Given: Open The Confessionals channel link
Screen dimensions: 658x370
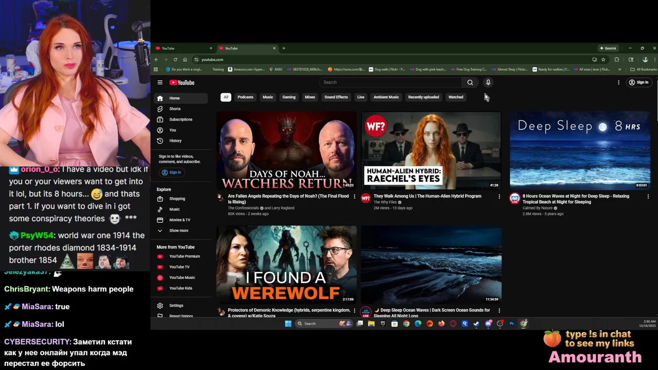Looking at the screenshot, I should [243, 208].
